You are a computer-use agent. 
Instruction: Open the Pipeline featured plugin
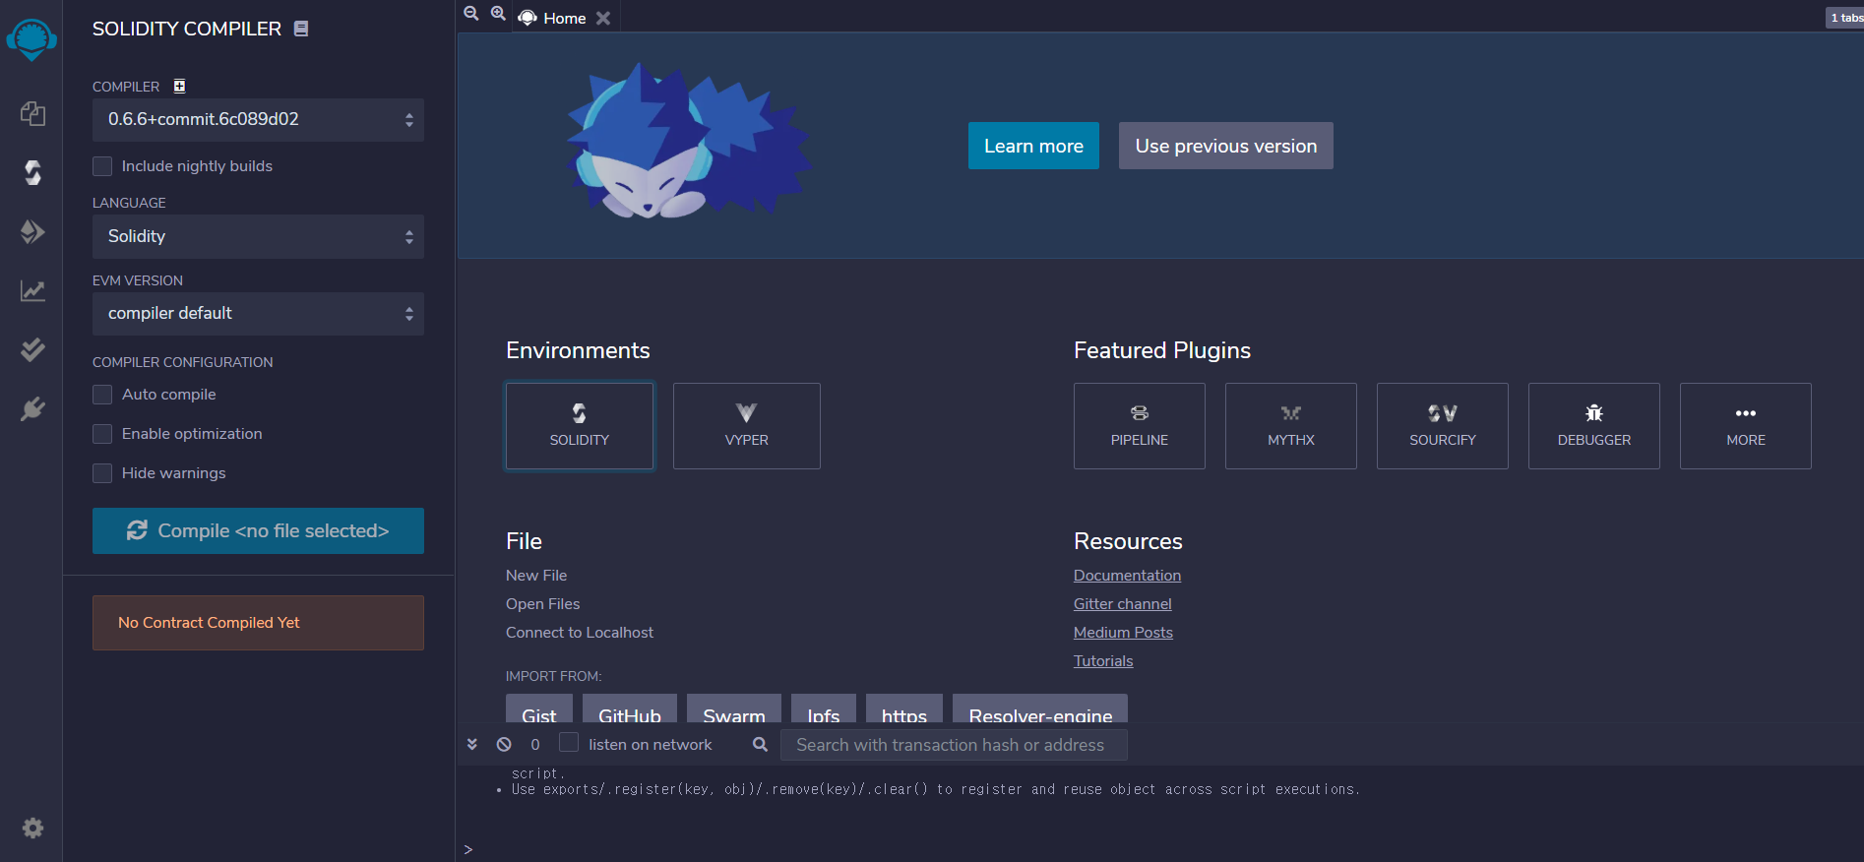tap(1140, 426)
